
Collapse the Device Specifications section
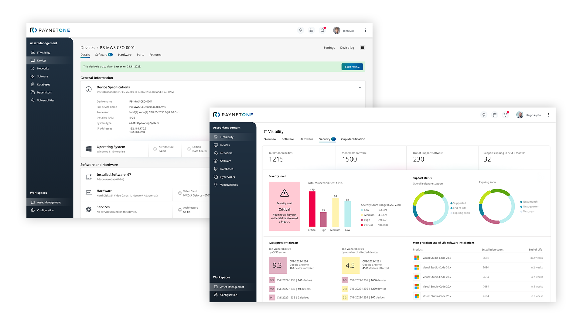coord(360,87)
